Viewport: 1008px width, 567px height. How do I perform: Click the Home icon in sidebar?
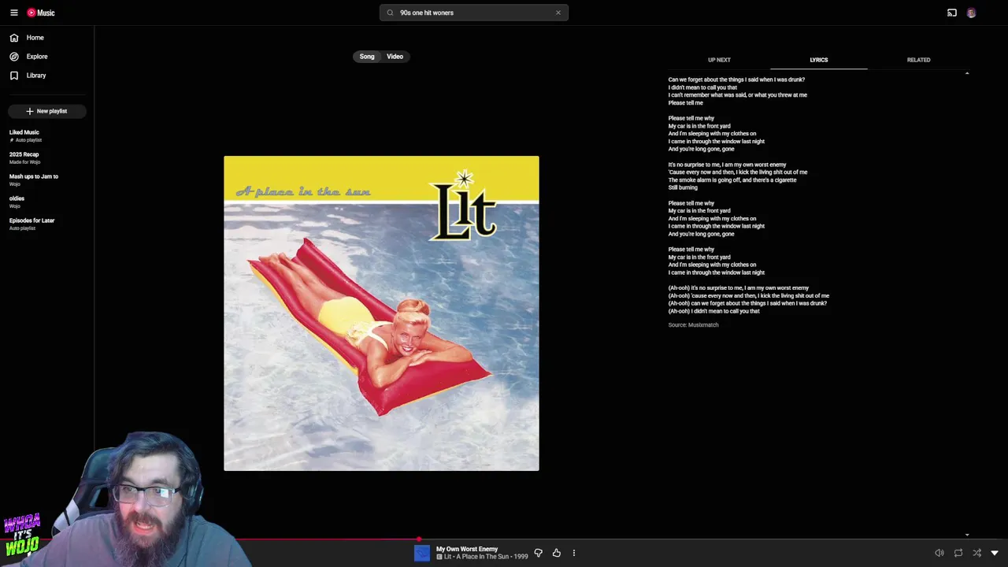pos(14,38)
